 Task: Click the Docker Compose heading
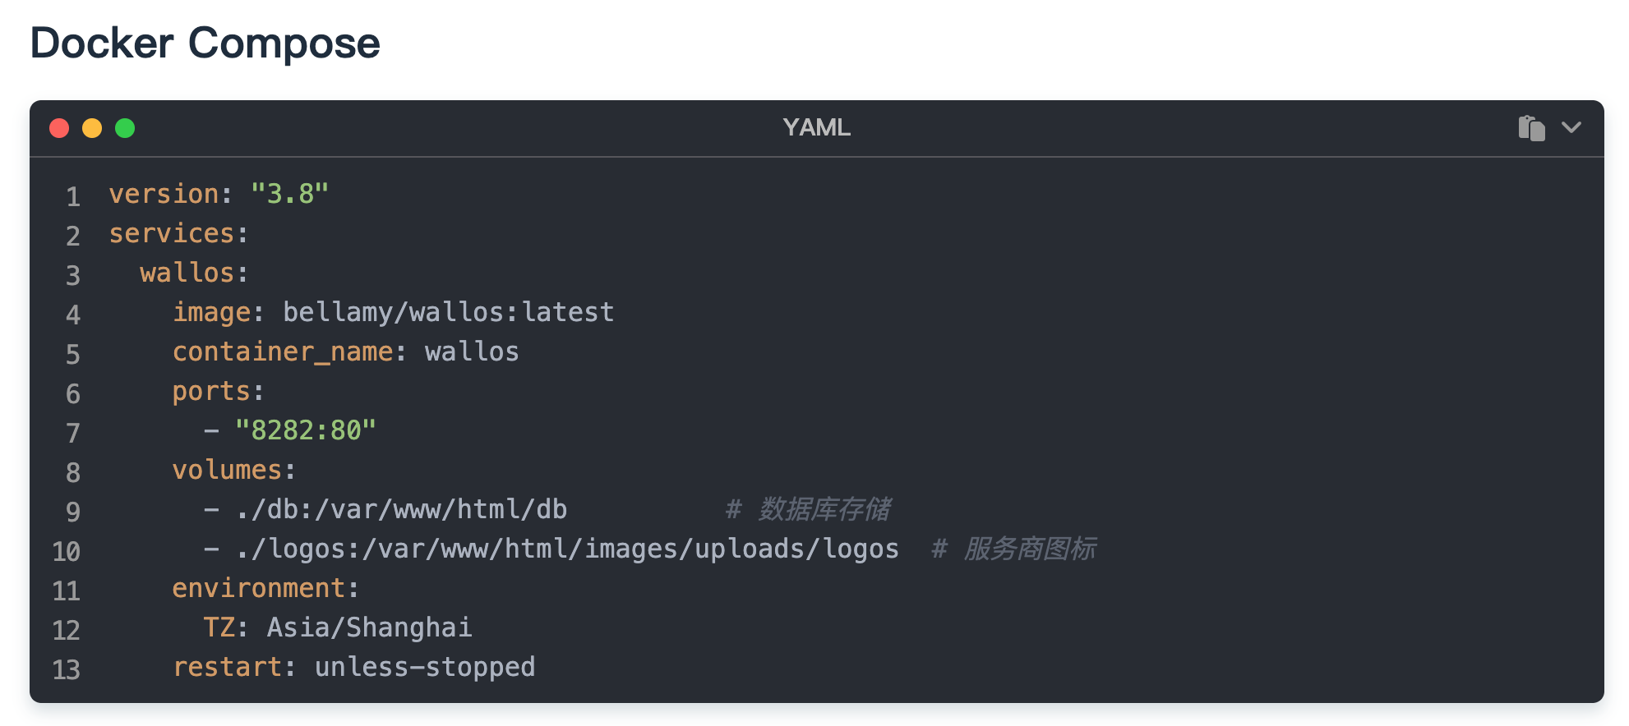click(x=205, y=43)
